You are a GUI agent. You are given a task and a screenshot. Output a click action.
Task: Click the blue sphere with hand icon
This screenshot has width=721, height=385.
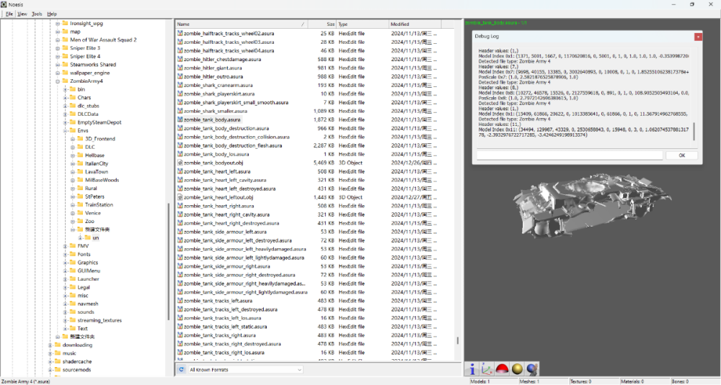(533, 368)
